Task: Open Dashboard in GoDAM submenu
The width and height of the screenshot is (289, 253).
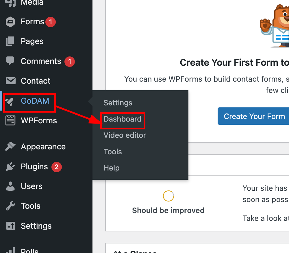Action: point(122,119)
